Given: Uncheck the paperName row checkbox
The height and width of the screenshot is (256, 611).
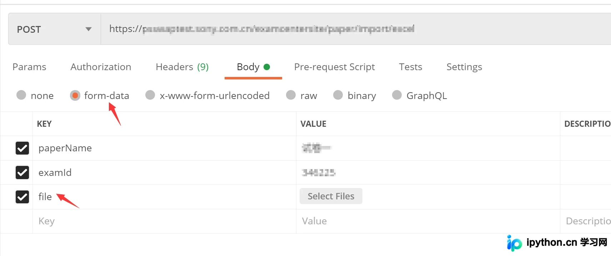Looking at the screenshot, I should pyautogui.click(x=22, y=148).
